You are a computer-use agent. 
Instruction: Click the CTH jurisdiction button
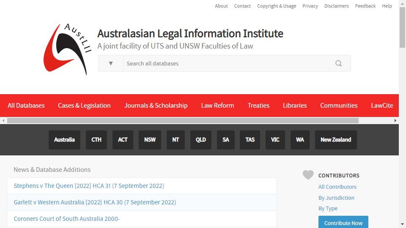[96, 140]
